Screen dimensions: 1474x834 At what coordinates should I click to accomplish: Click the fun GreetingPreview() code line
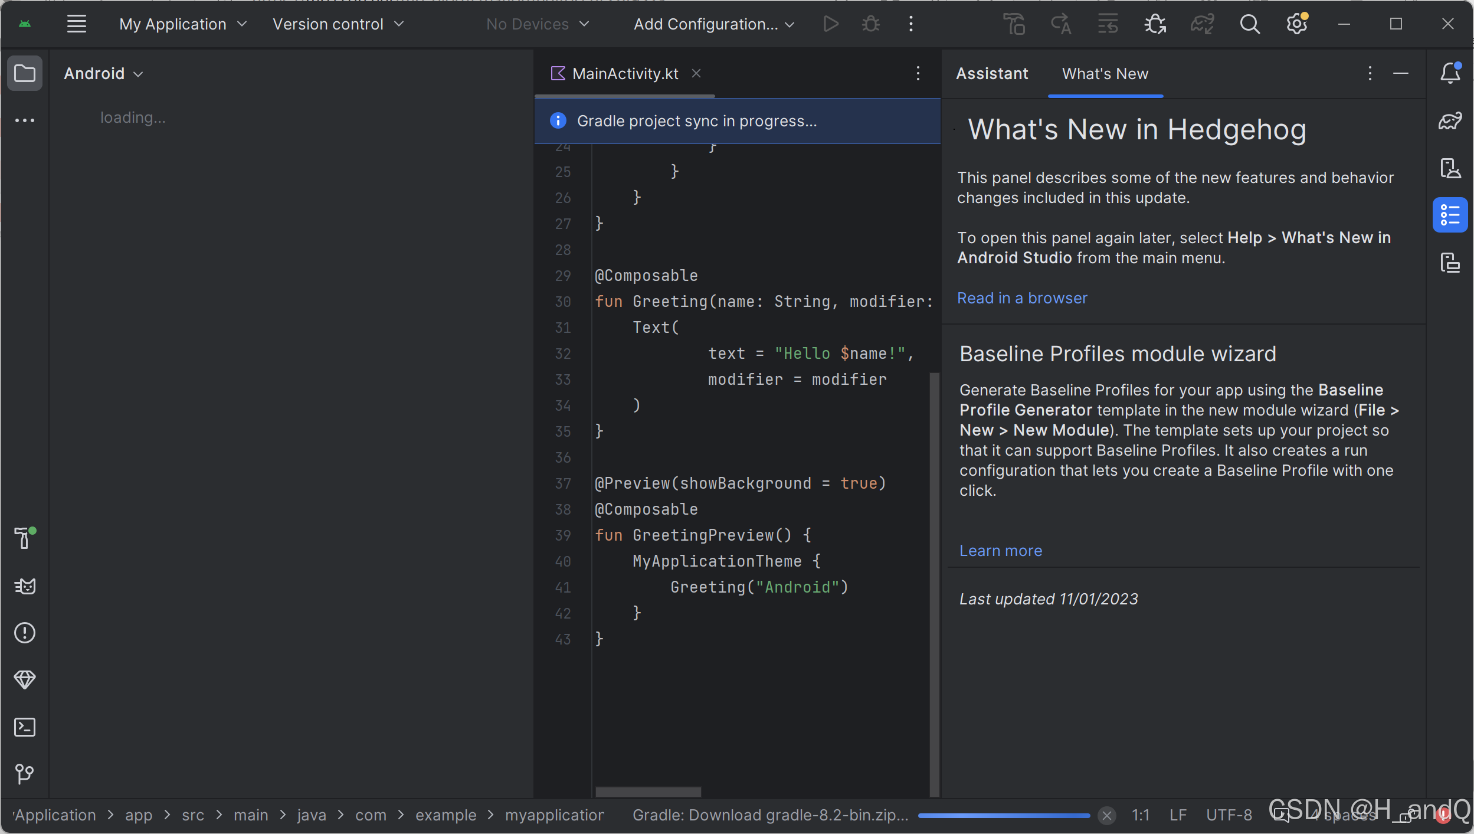(x=703, y=535)
